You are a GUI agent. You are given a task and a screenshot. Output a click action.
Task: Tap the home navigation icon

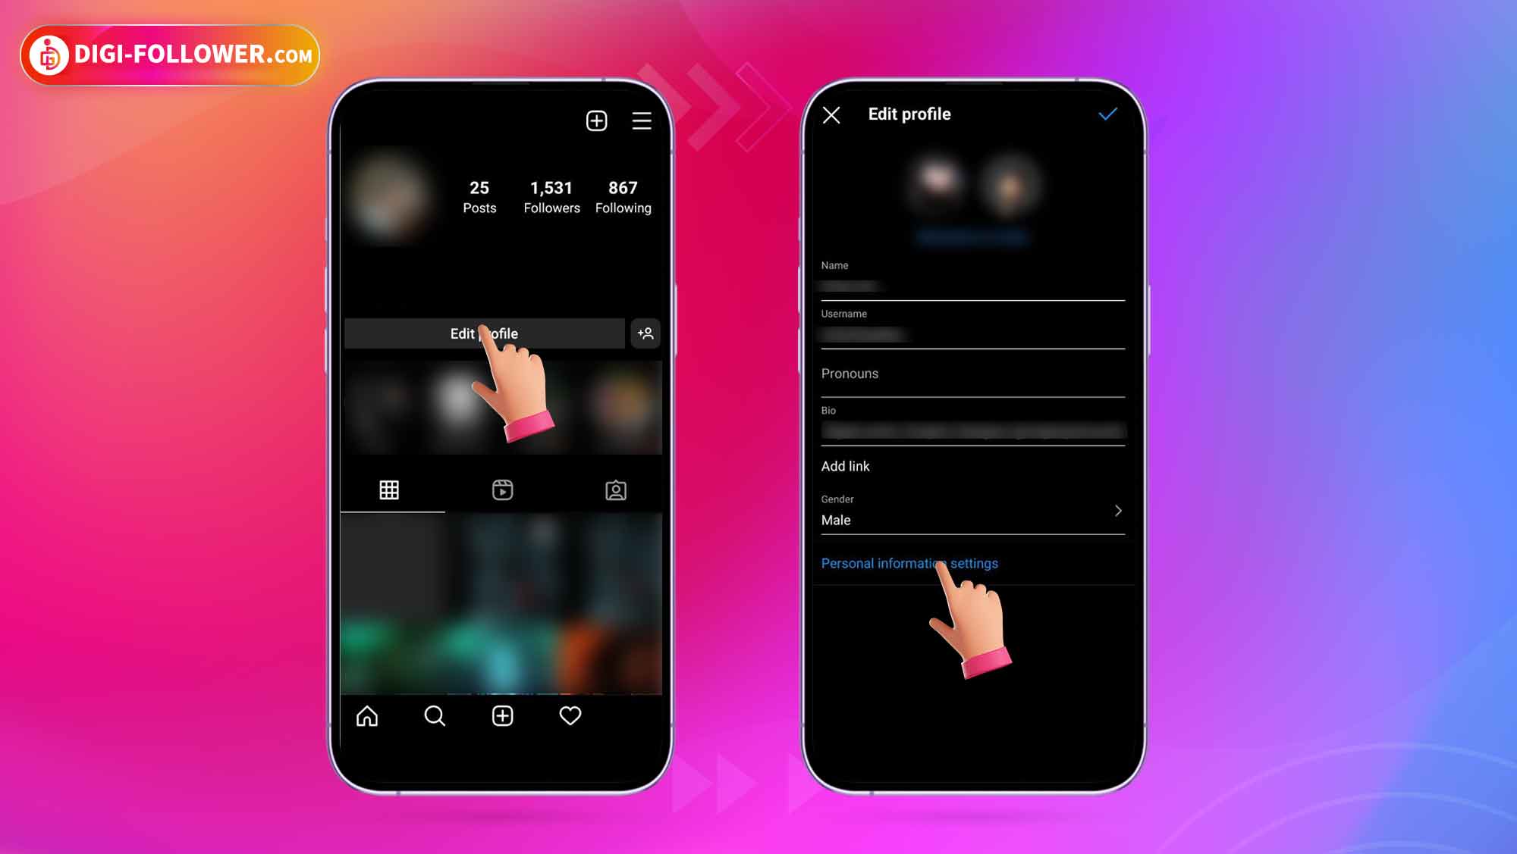(x=367, y=715)
